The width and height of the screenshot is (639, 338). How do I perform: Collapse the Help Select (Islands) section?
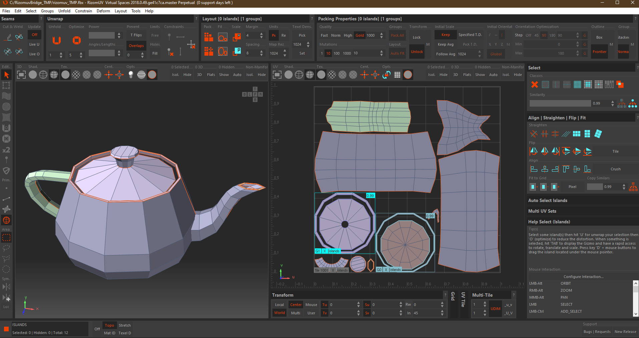click(x=549, y=222)
